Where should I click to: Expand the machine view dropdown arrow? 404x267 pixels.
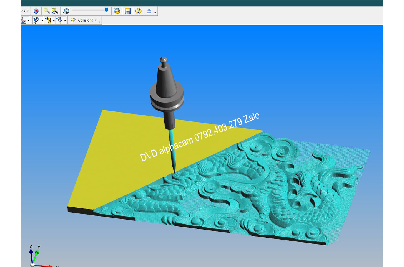[x=42, y=21]
